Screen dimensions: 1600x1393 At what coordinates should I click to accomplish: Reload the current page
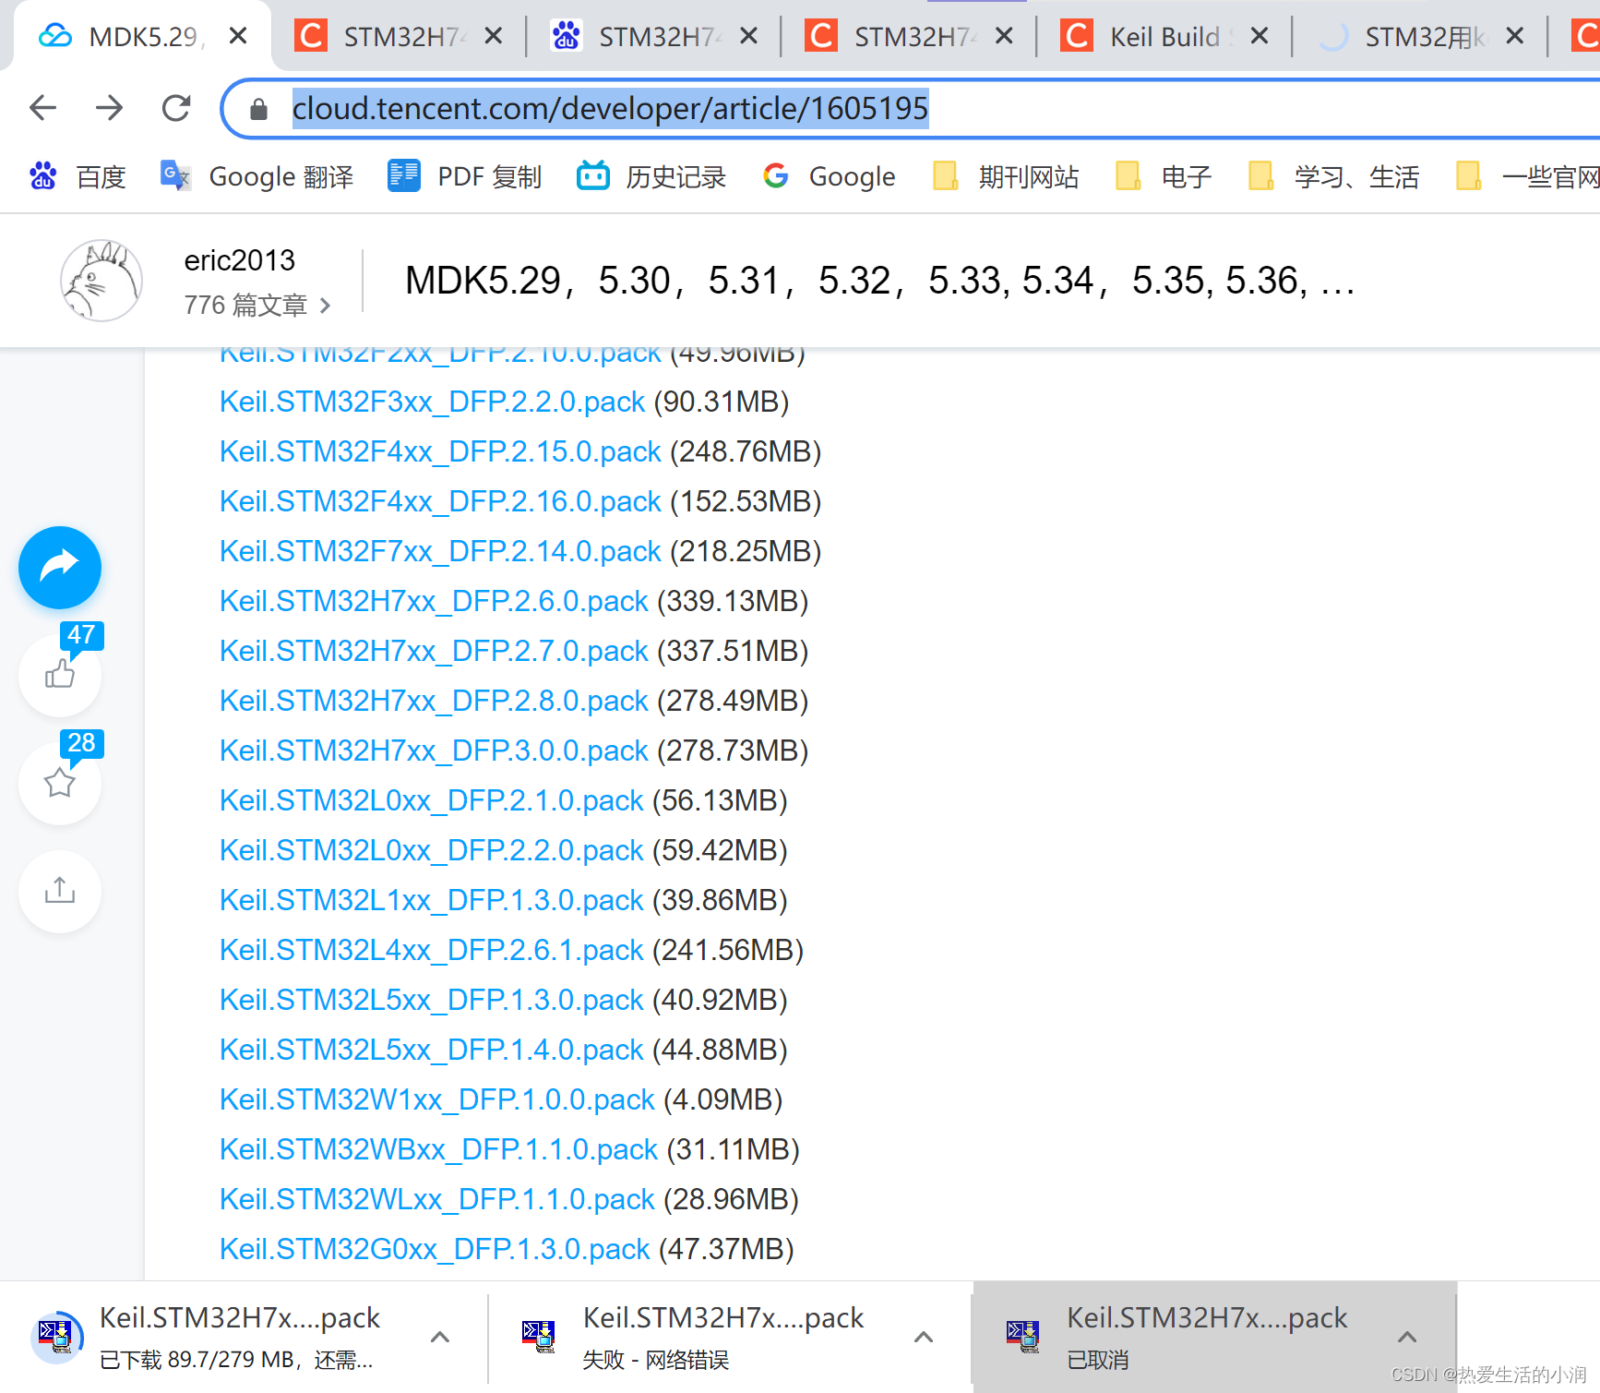click(176, 108)
